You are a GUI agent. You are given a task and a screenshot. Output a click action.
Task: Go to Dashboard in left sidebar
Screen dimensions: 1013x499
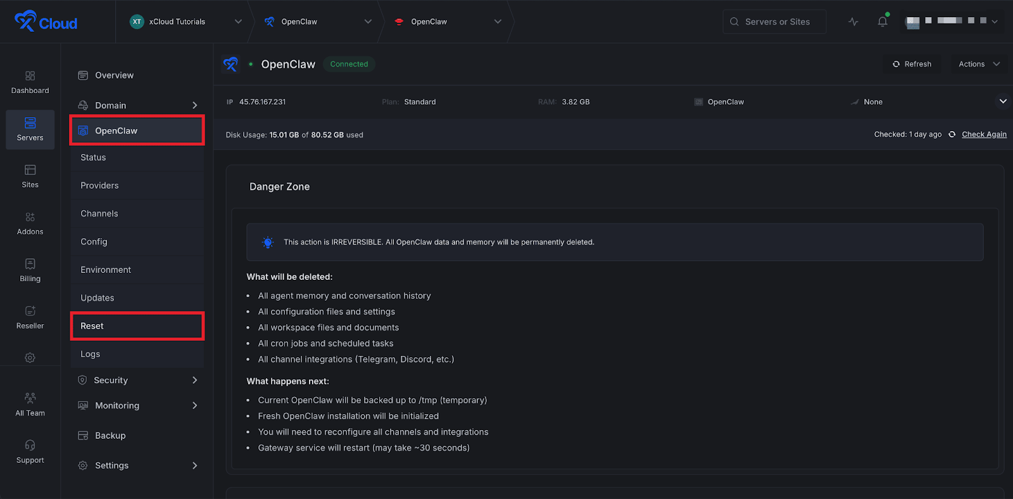coord(30,82)
